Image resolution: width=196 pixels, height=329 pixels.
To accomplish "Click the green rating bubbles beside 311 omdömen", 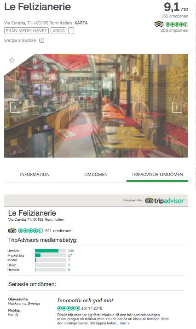I will pos(30,231).
